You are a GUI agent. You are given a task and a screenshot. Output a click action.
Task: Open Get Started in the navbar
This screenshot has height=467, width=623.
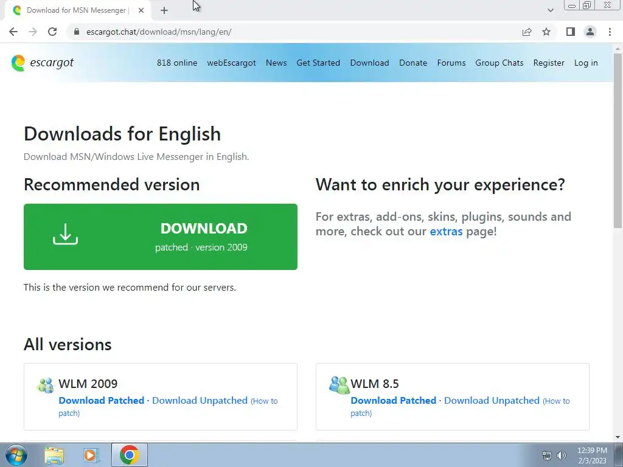click(x=318, y=63)
